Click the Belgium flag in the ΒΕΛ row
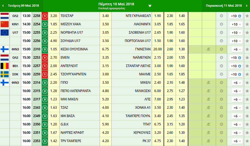 tap(5, 66)
